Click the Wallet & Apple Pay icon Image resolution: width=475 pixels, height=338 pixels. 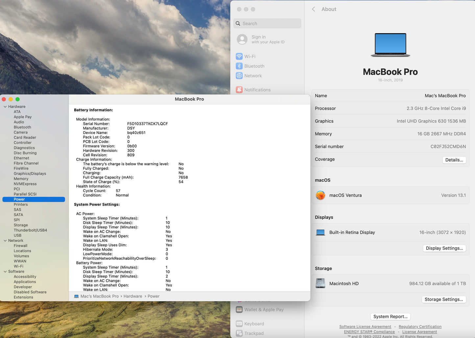(239, 309)
